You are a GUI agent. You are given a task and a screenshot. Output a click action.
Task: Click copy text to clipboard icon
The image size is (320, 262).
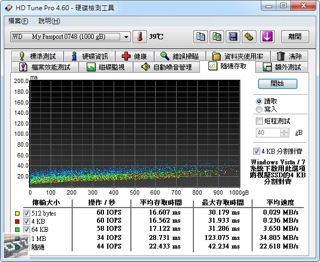pyautogui.click(x=200, y=37)
